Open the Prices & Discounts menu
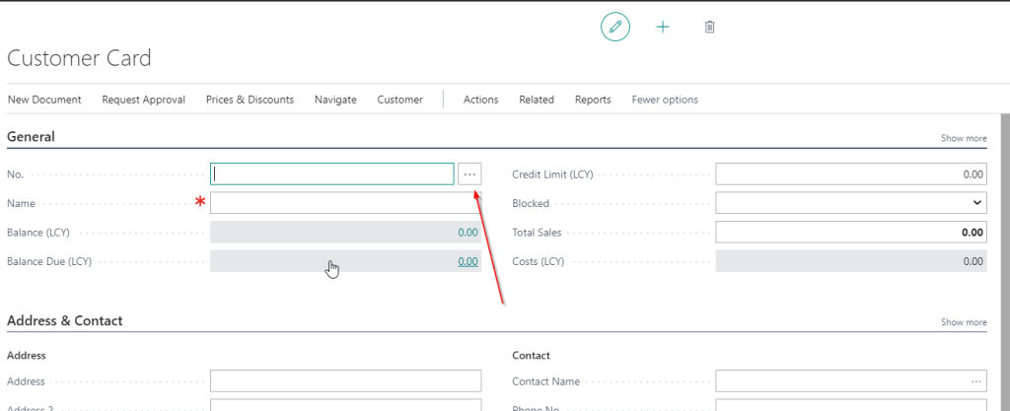The width and height of the screenshot is (1010, 411). tap(250, 100)
